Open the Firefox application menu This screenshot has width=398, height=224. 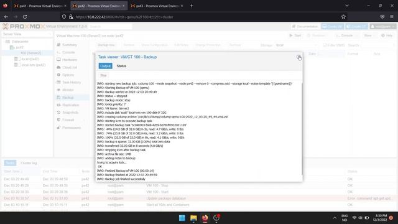[392, 17]
